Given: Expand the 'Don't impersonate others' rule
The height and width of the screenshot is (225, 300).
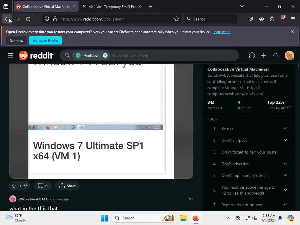Looking at the screenshot, I should click(285, 175).
